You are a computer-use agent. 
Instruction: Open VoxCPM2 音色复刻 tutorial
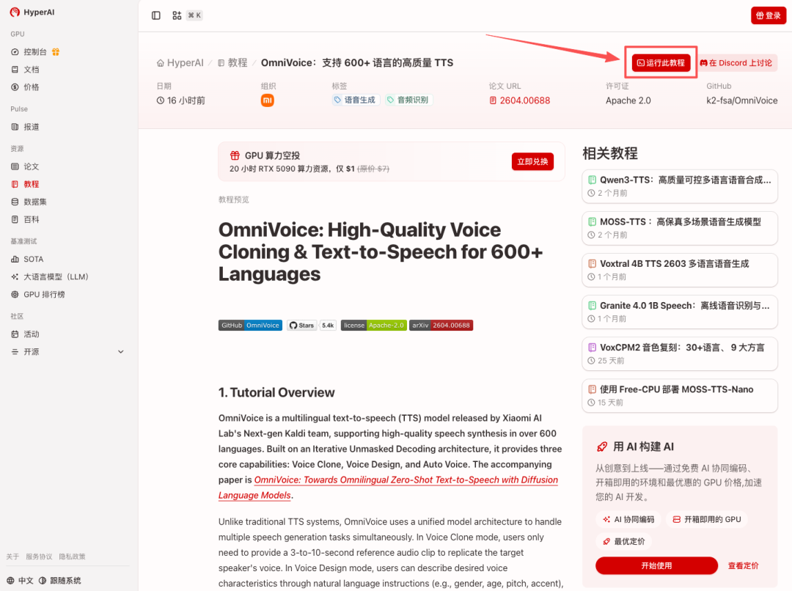(x=679, y=353)
